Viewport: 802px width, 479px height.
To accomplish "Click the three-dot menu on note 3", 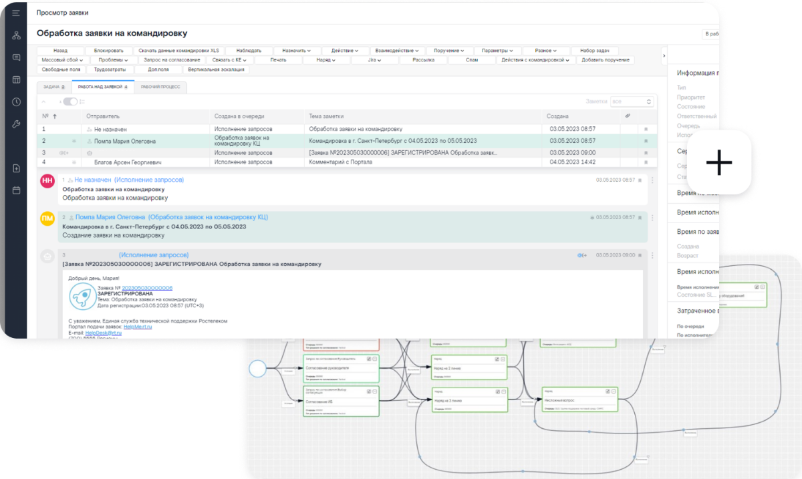I will (x=652, y=255).
